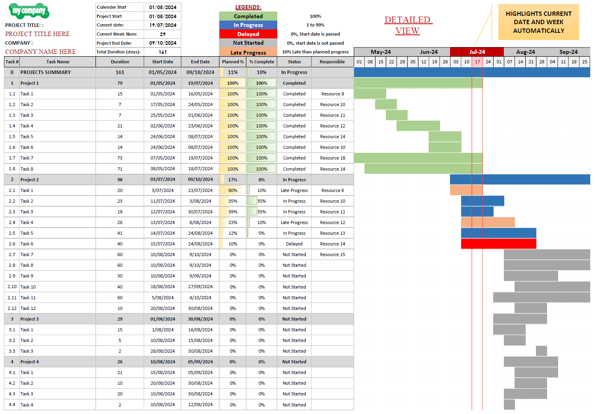Click the Duration column header

point(120,62)
